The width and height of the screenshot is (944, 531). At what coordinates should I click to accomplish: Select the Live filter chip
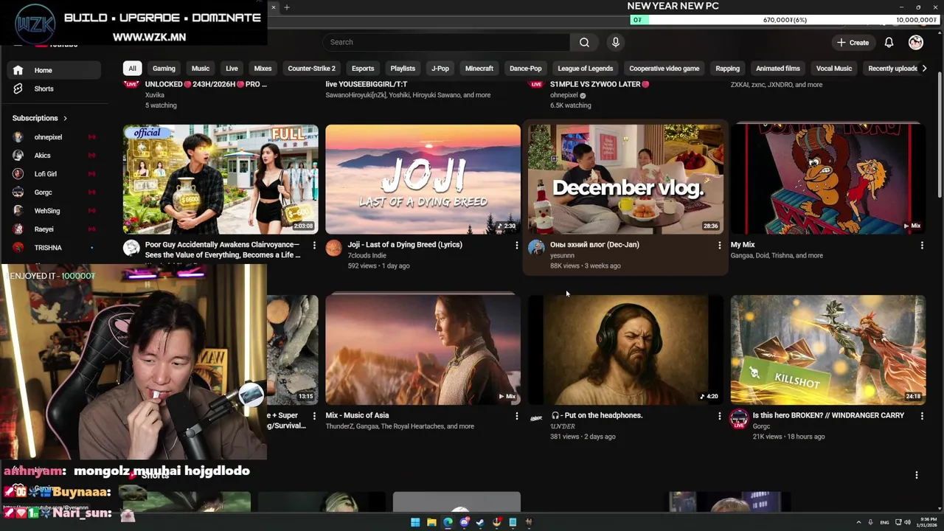click(x=232, y=69)
